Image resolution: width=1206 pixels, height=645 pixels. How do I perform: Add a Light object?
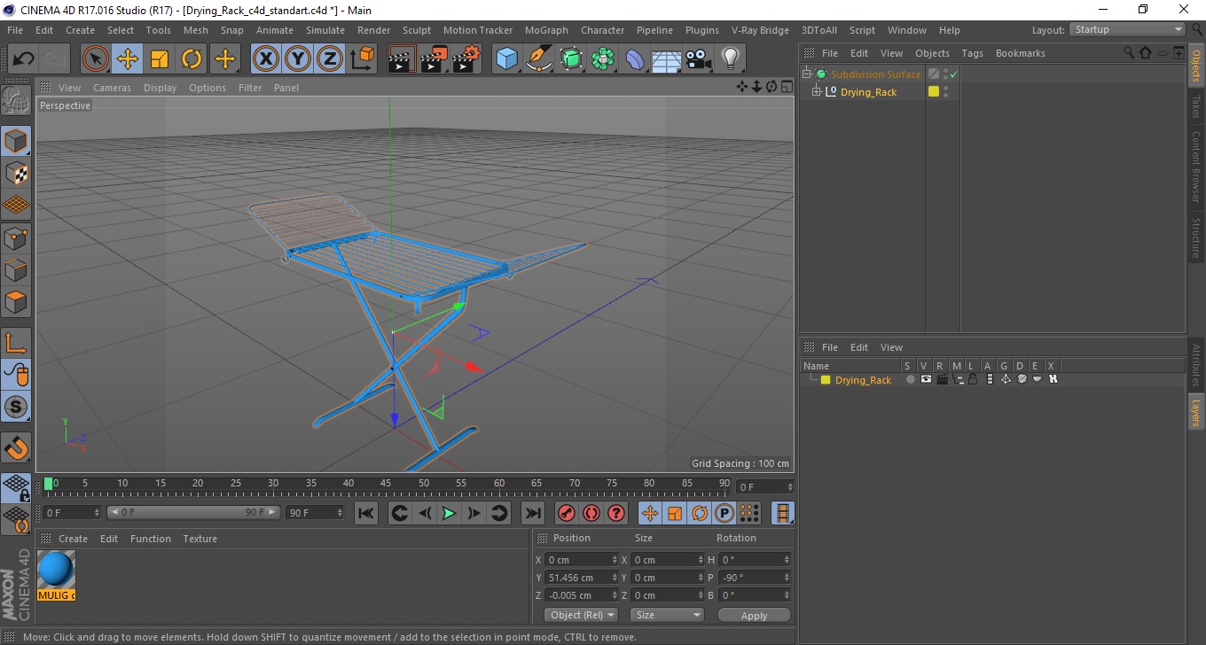pyautogui.click(x=730, y=59)
